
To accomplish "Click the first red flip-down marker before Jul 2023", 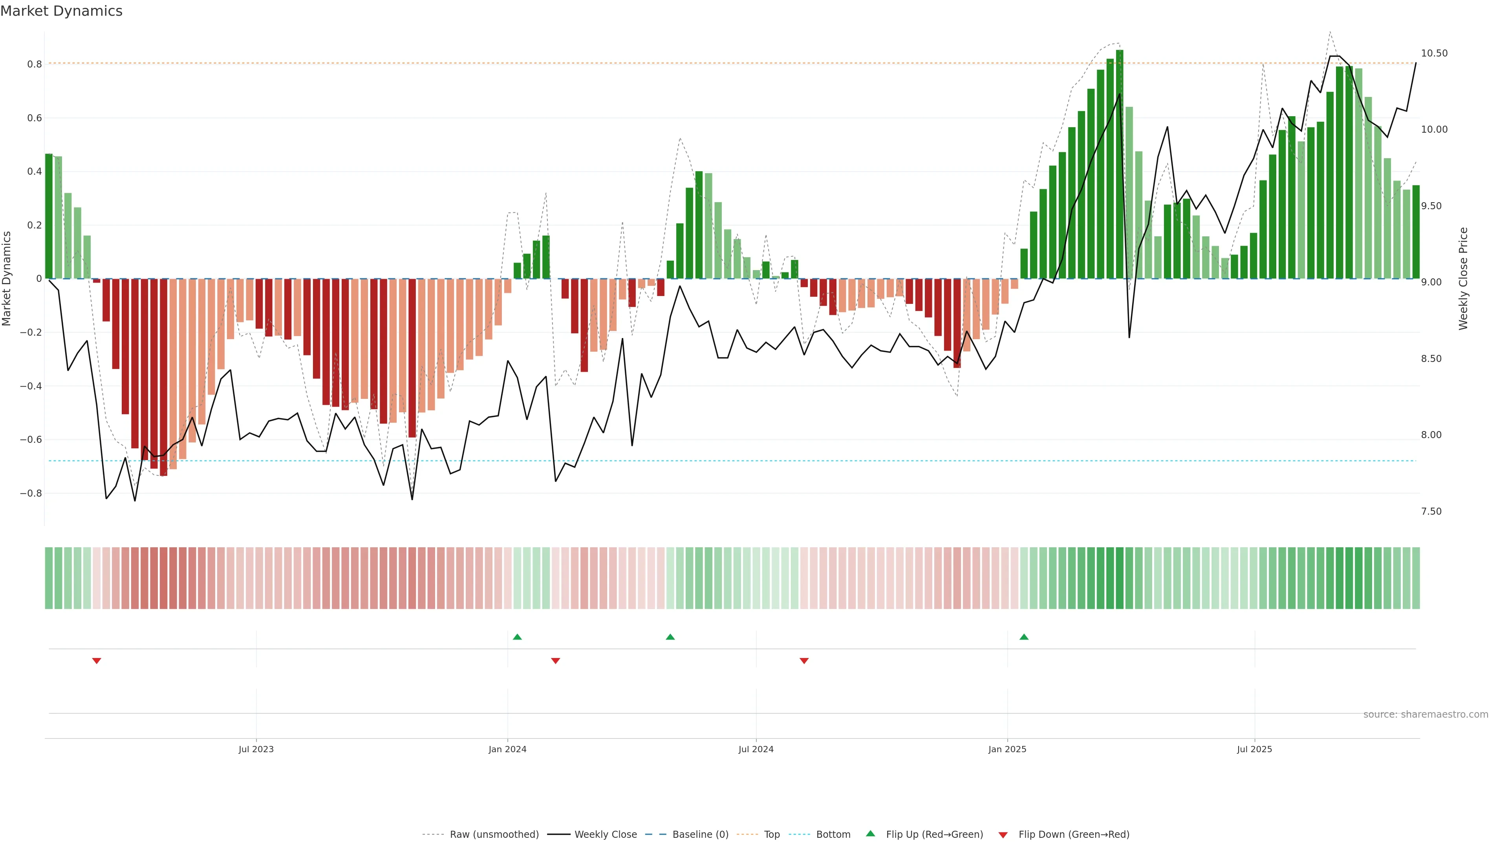I will click(x=97, y=661).
